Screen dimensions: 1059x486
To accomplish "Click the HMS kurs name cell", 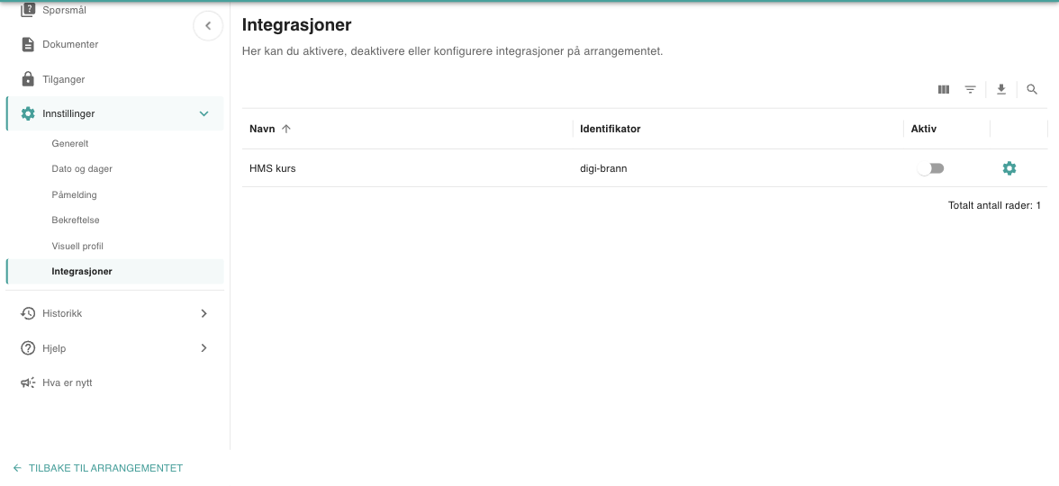I will click(272, 169).
